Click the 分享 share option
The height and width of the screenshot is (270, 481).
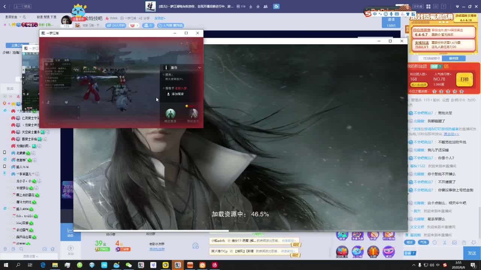coord(145,18)
